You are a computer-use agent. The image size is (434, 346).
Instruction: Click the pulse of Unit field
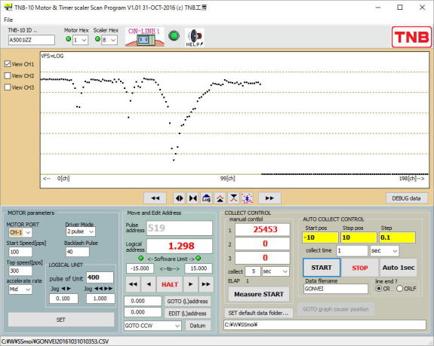100,277
